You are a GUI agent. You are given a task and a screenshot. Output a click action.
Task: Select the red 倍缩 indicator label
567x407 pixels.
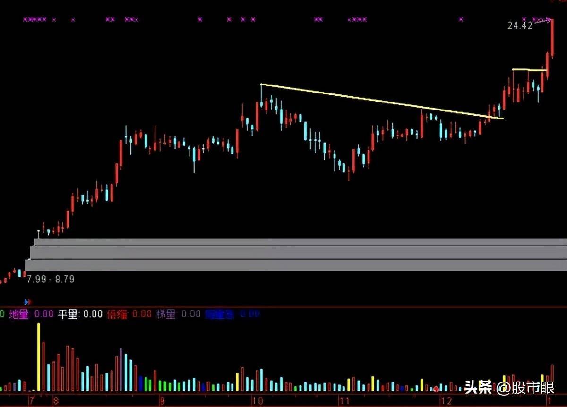tap(117, 314)
